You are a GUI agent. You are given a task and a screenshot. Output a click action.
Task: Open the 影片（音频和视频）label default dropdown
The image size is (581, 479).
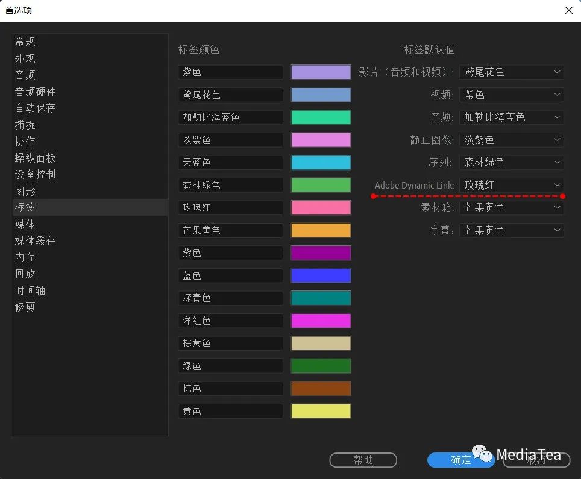point(511,72)
